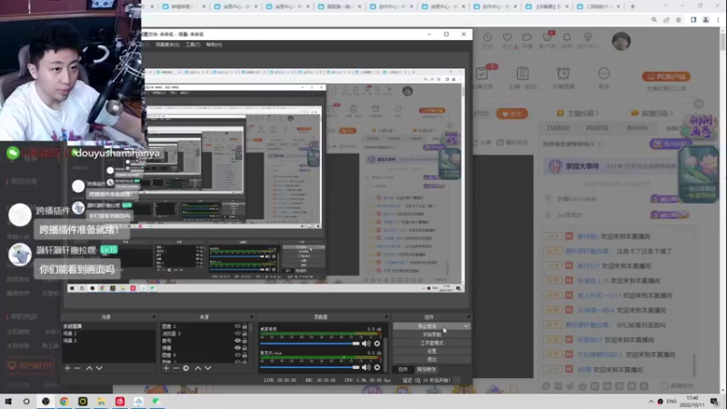Screen dimensions: 727x409
Task: Open the 消息 bell notifications icon
Action: click(567, 37)
